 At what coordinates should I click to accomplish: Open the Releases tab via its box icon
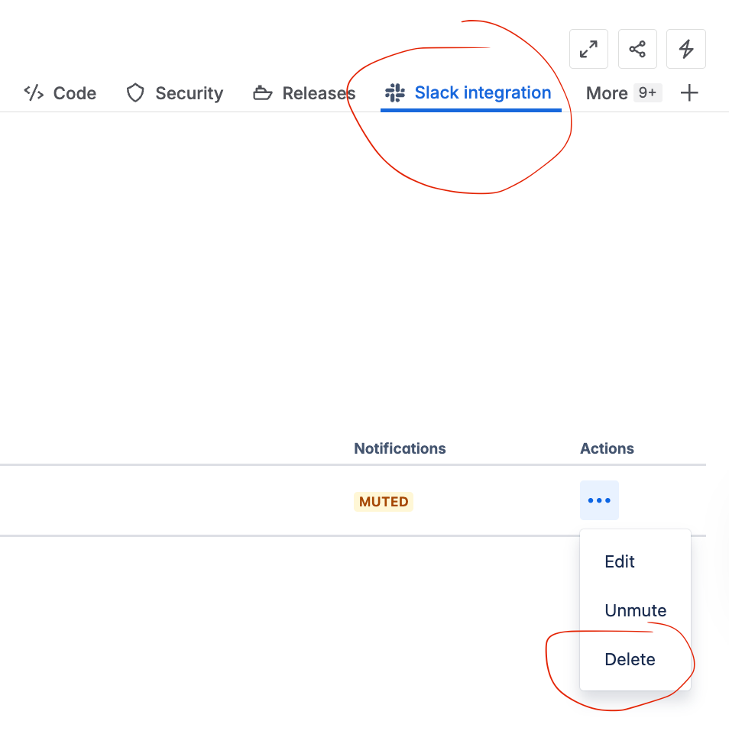click(x=261, y=92)
